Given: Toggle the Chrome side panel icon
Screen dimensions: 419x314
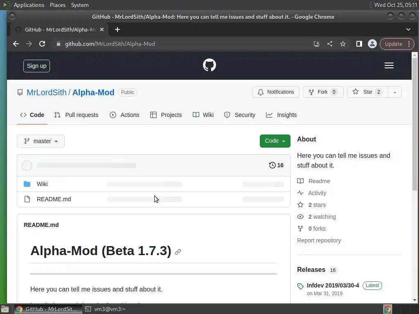Looking at the screenshot, I should [x=359, y=44].
